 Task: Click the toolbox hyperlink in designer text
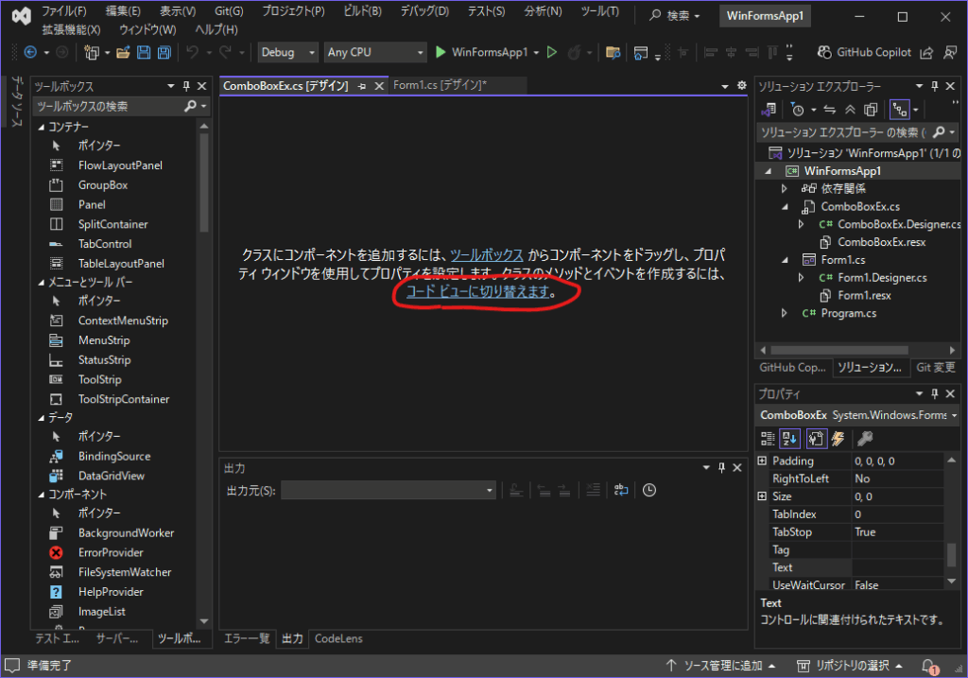pos(486,255)
